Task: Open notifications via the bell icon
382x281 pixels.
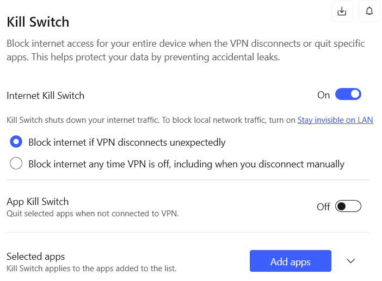Action: (x=369, y=11)
